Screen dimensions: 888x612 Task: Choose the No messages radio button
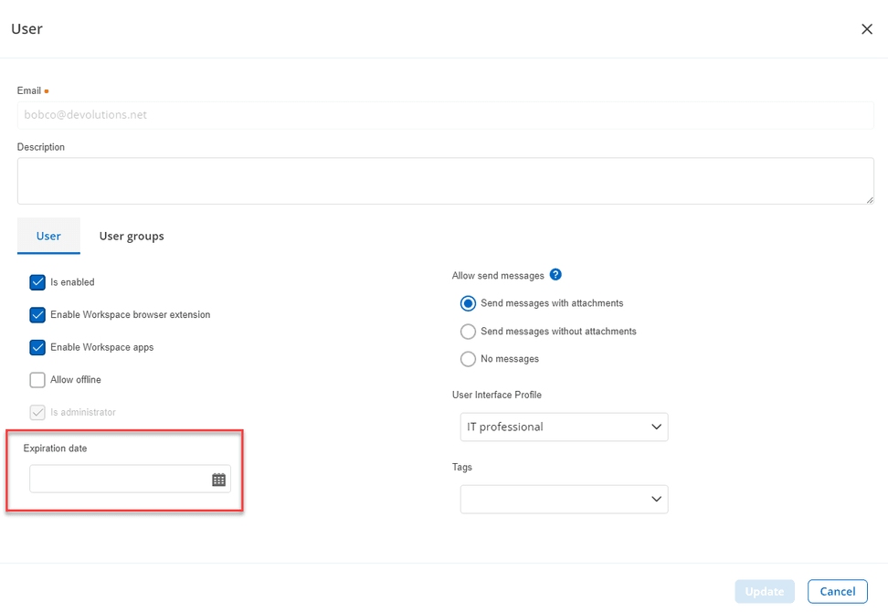pyautogui.click(x=468, y=359)
